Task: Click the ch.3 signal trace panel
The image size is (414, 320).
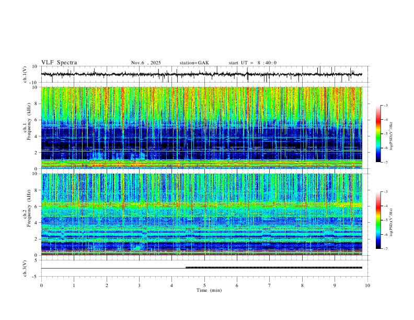Action: coord(205,268)
